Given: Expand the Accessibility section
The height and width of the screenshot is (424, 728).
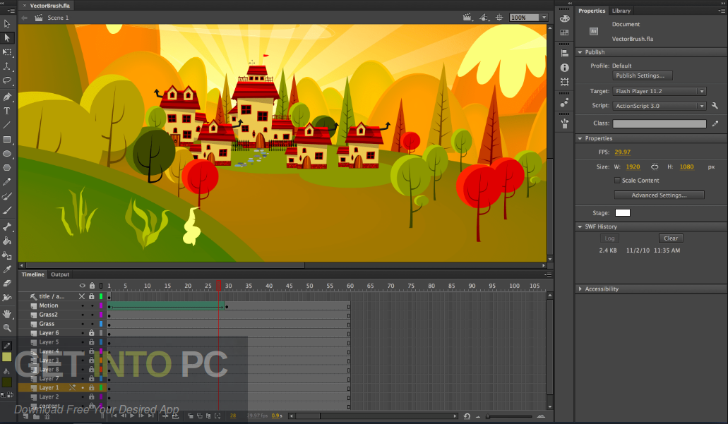Looking at the screenshot, I should pyautogui.click(x=580, y=289).
